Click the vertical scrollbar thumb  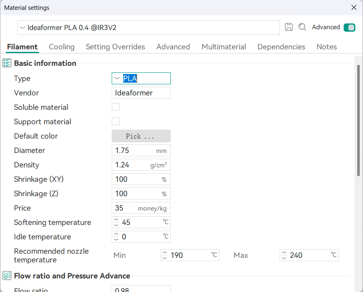tap(358, 121)
